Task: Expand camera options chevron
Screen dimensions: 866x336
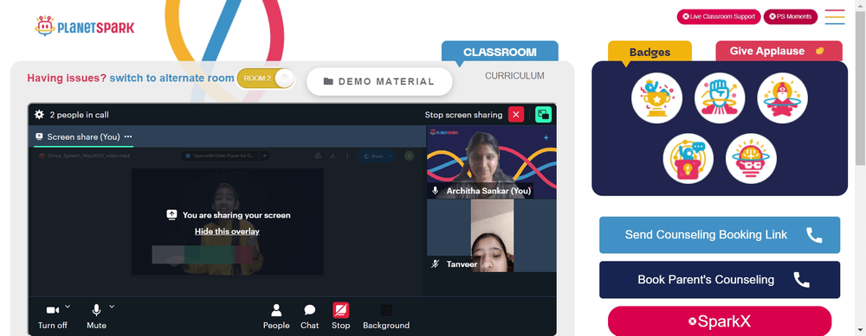Action: coord(68,307)
